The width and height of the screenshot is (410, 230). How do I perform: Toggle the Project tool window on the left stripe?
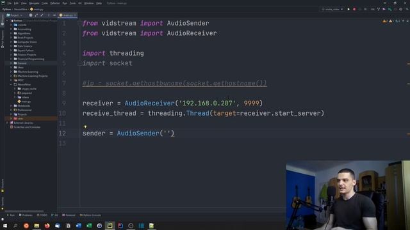pyautogui.click(x=3, y=20)
